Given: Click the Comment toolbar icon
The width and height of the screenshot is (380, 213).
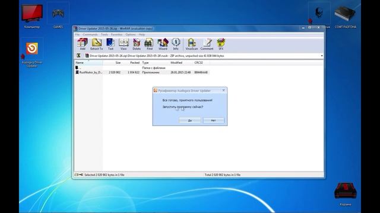Looking at the screenshot, I should (x=207, y=44).
